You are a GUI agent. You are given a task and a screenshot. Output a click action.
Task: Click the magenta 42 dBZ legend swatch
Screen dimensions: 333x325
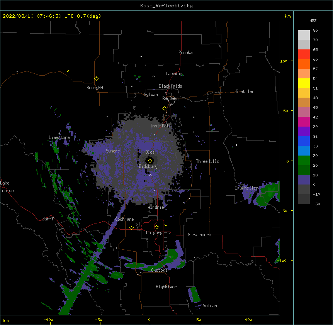(x=304, y=122)
